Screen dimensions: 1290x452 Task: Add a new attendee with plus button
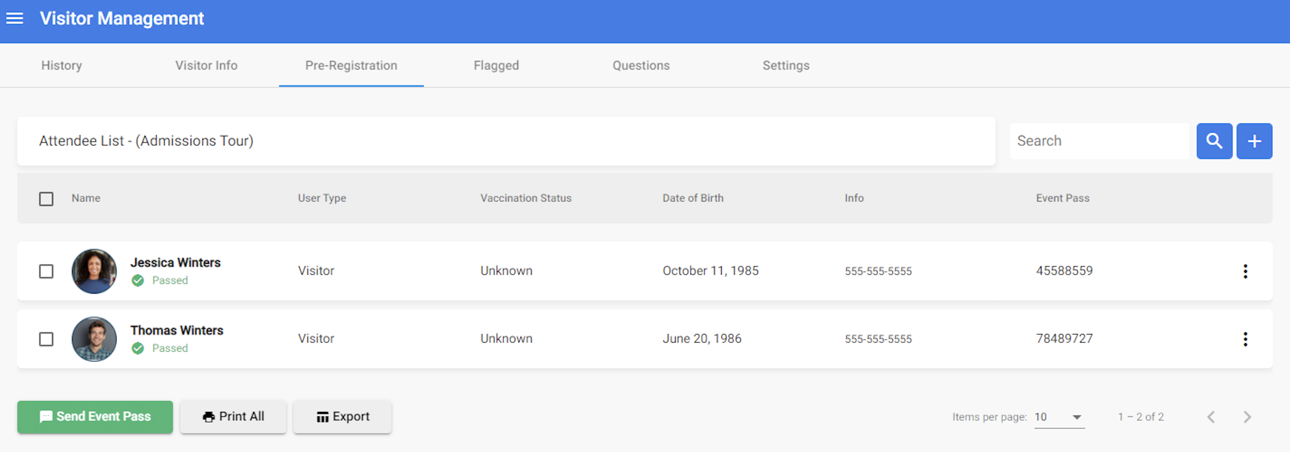coord(1254,141)
